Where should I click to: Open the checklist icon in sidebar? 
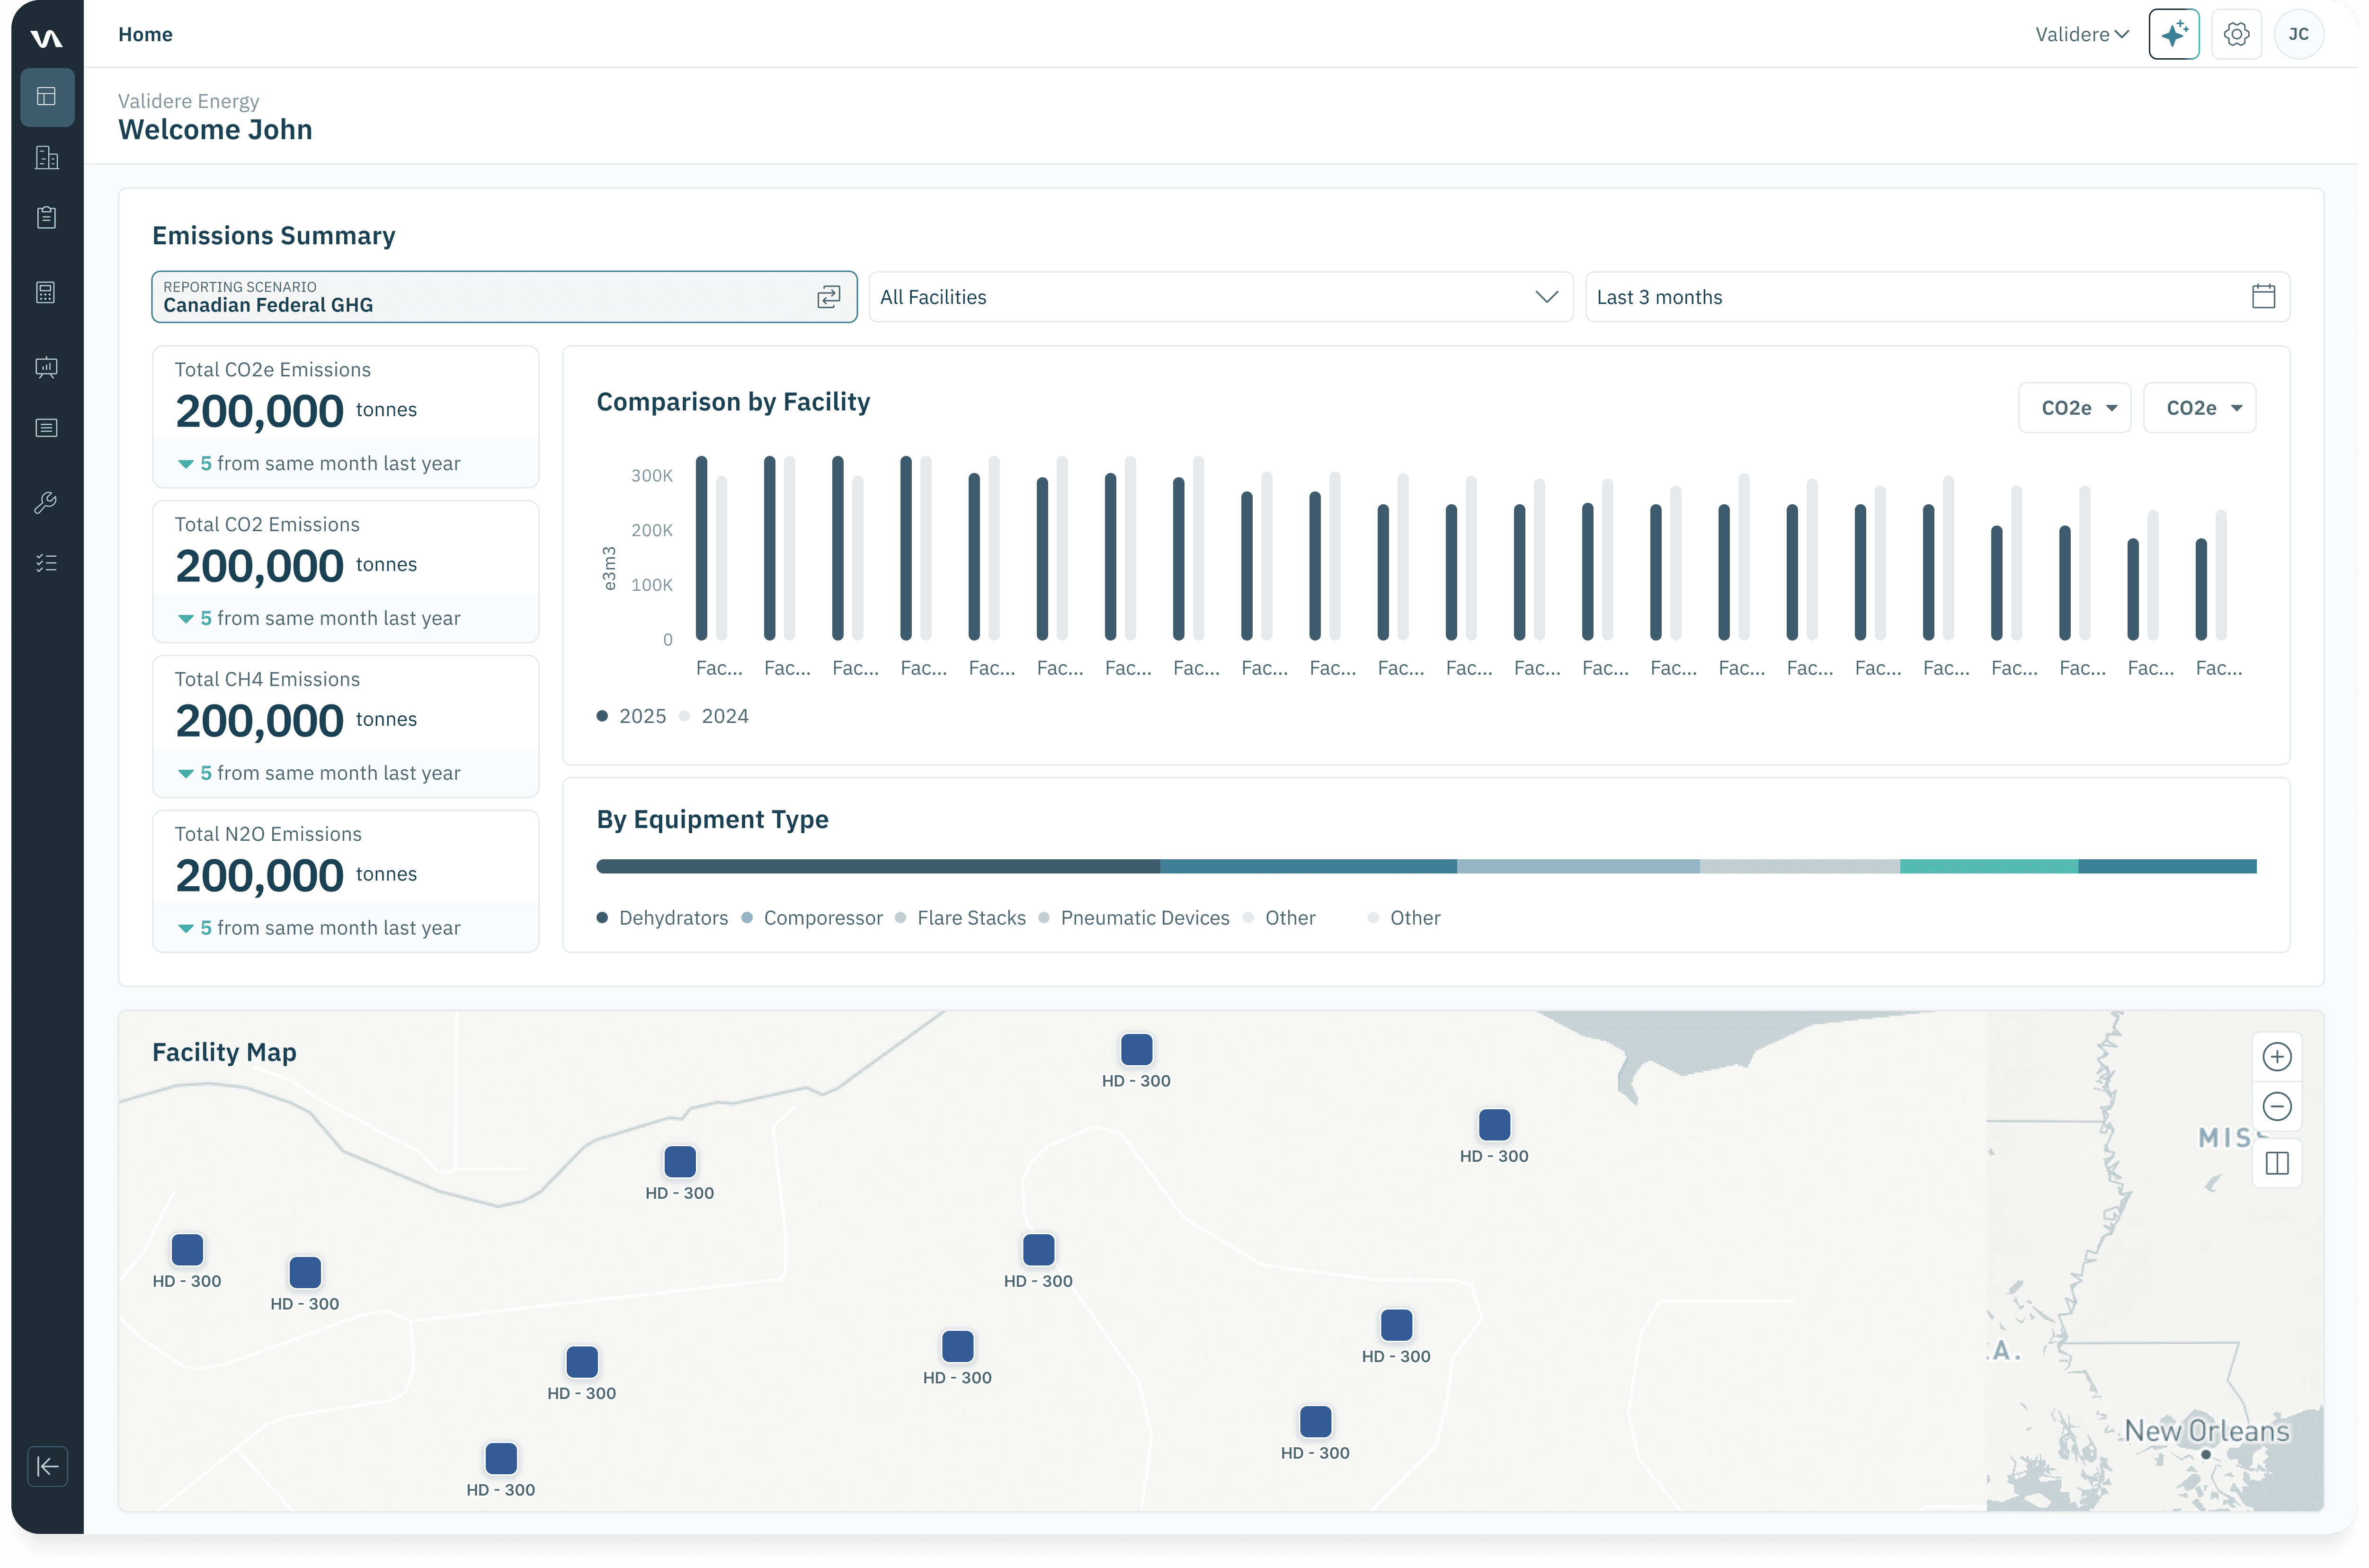47,563
